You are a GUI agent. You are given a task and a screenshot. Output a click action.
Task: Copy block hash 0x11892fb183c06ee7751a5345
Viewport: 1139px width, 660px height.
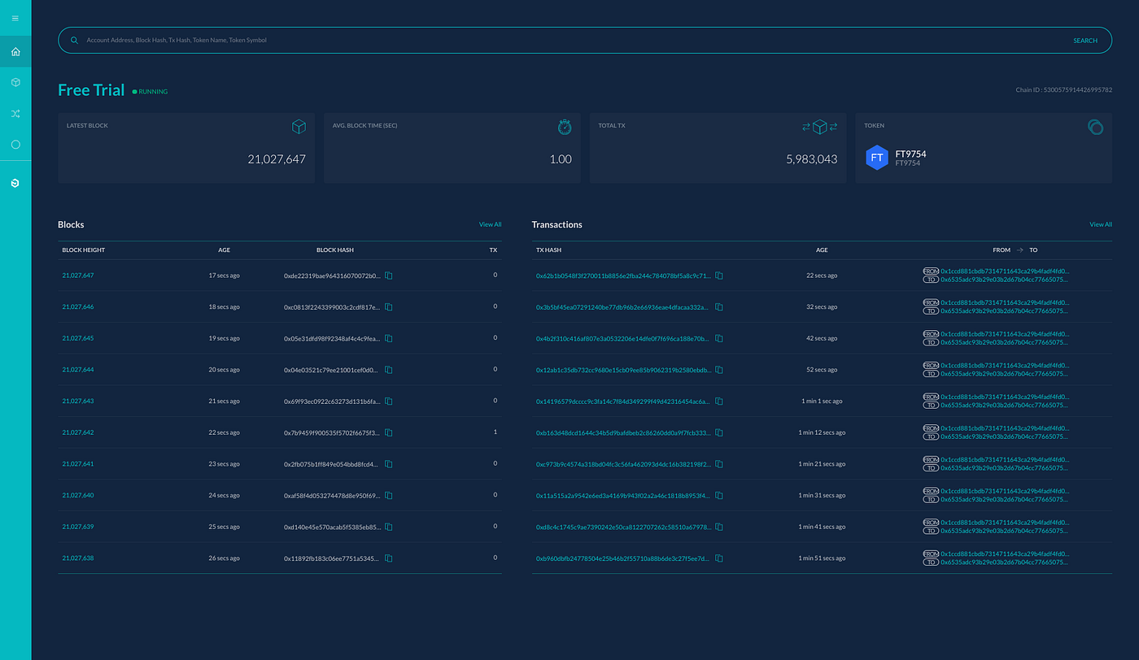[x=389, y=558]
